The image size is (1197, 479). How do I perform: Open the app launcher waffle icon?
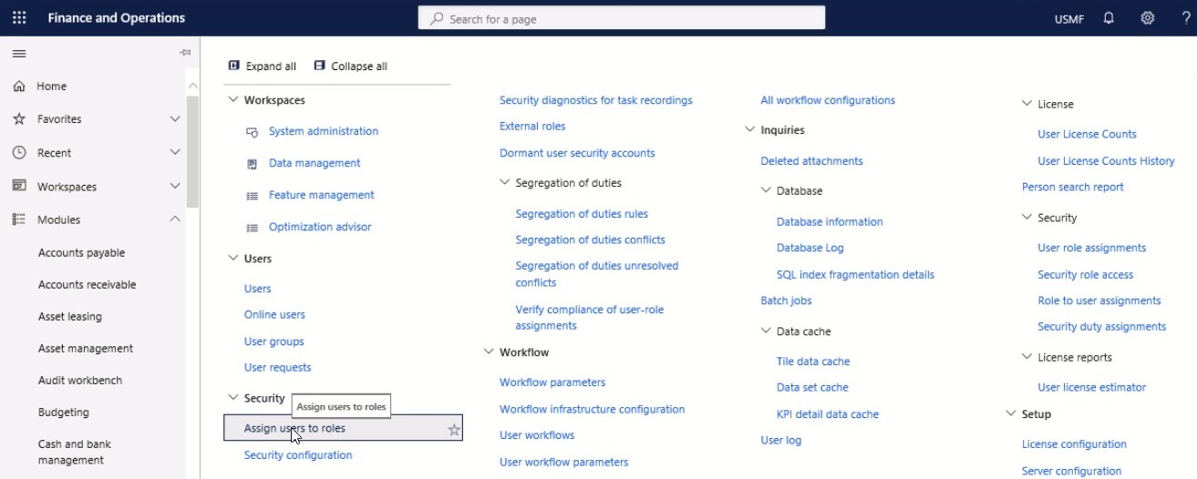click(x=19, y=17)
